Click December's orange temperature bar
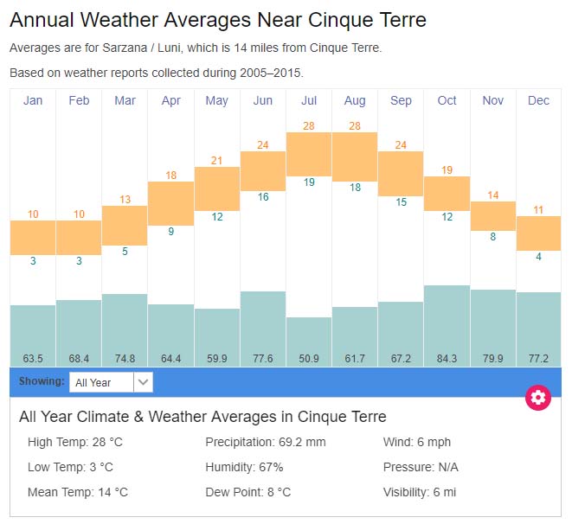The width and height of the screenshot is (572, 524). pos(538,233)
